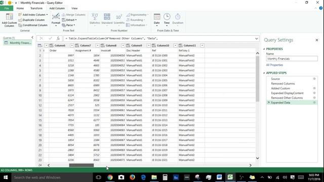The image size is (324, 182).
Task: Select Monthly Financials query
Action: [18, 42]
